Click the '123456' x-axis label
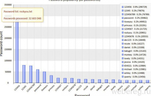The width and height of the screenshot is (151, 96). click(x=17, y=88)
